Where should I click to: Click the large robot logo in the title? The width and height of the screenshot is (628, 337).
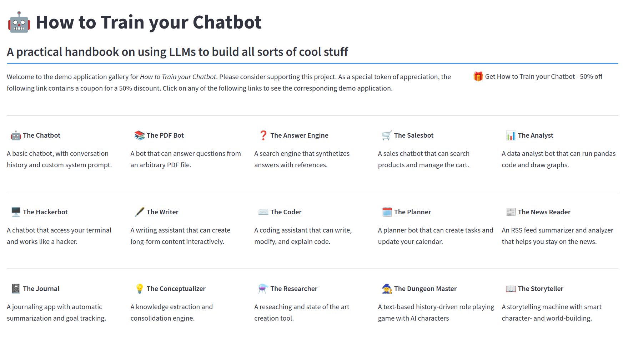(19, 22)
